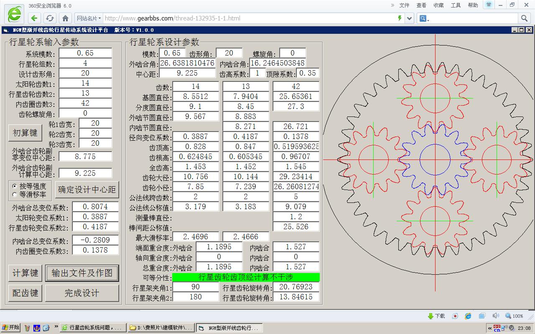Click the 初算键 button
The height and width of the screenshot is (334, 535).
(25, 133)
